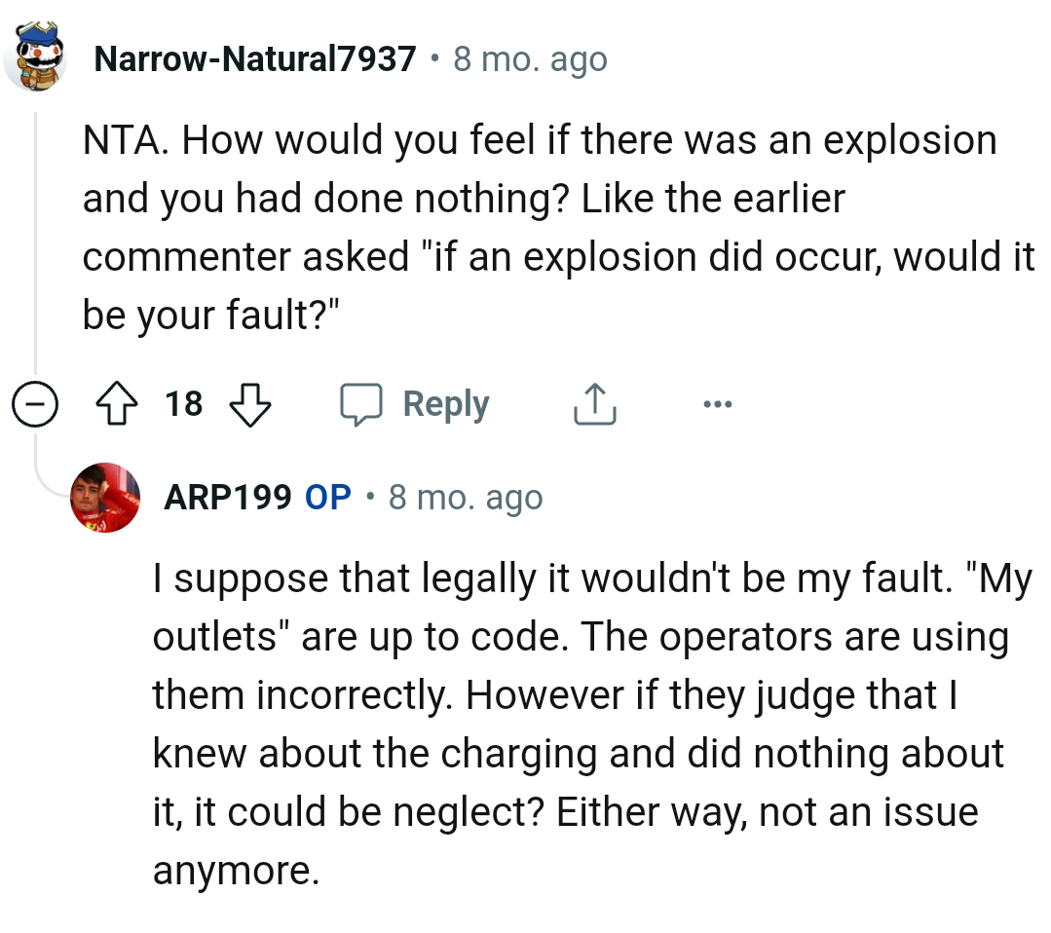
Task: Click the blue OP badge
Action: pyautogui.click(x=328, y=498)
